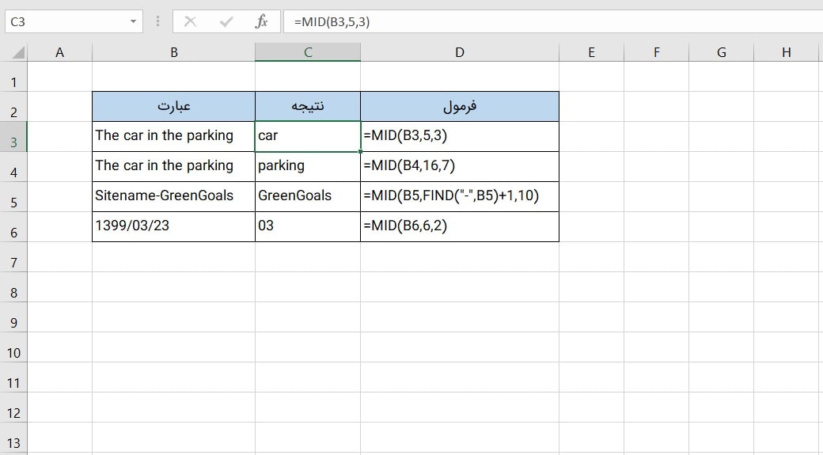Screen dimensions: 823x455
Task: Click the Insert Function fx icon
Action: click(261, 21)
